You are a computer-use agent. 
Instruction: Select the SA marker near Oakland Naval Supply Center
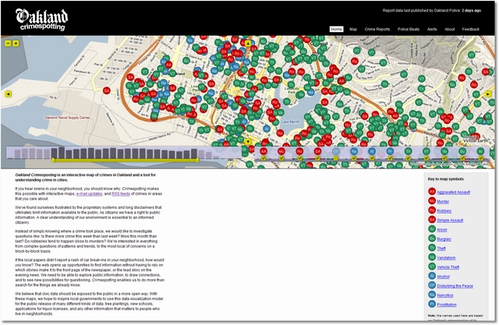tap(107, 90)
